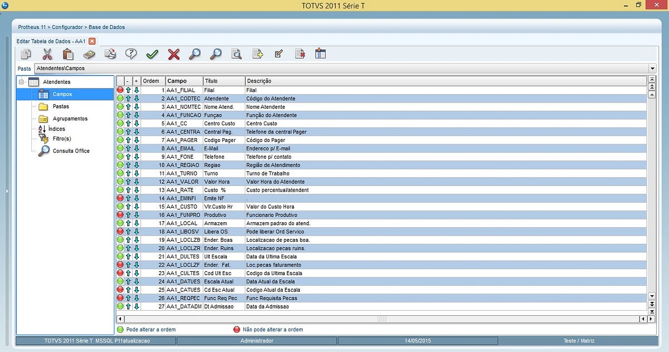Click the table import calendar icon
Viewport: 669px width, 352px height.
321,54
